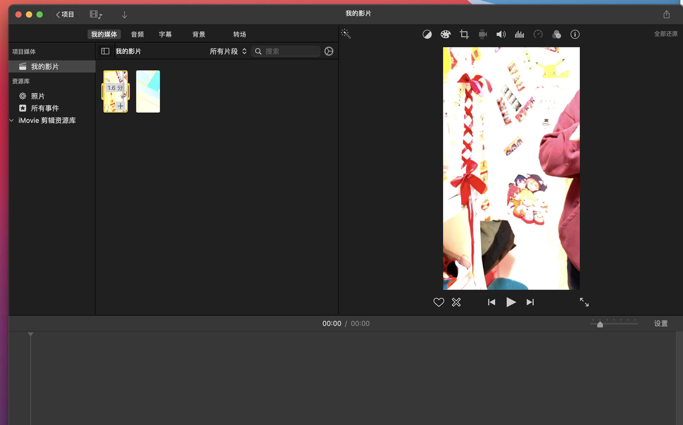
Task: Mark clip as favorite with heart
Action: tap(439, 302)
